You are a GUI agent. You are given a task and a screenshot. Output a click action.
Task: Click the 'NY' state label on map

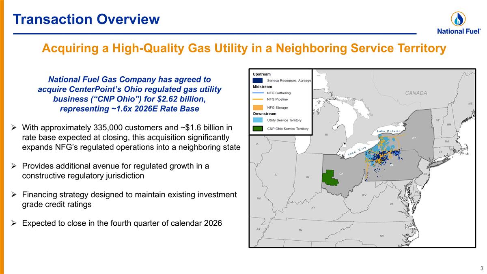414,138
